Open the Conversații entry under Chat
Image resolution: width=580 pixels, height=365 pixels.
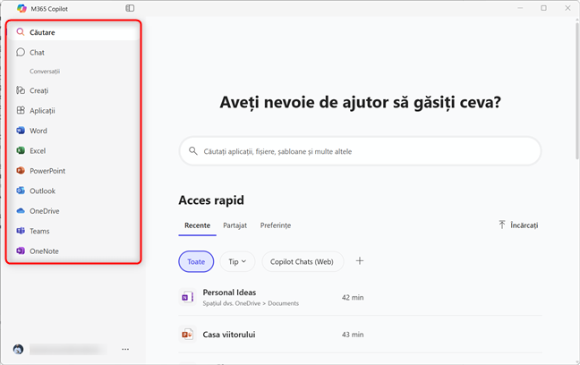pos(45,72)
